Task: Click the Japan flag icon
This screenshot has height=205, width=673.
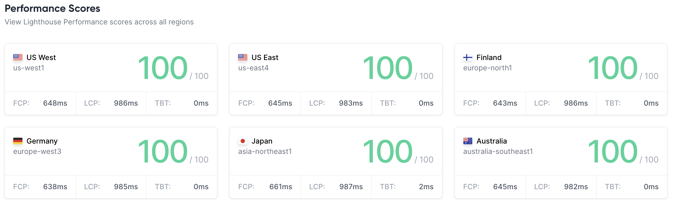Action: pos(243,141)
